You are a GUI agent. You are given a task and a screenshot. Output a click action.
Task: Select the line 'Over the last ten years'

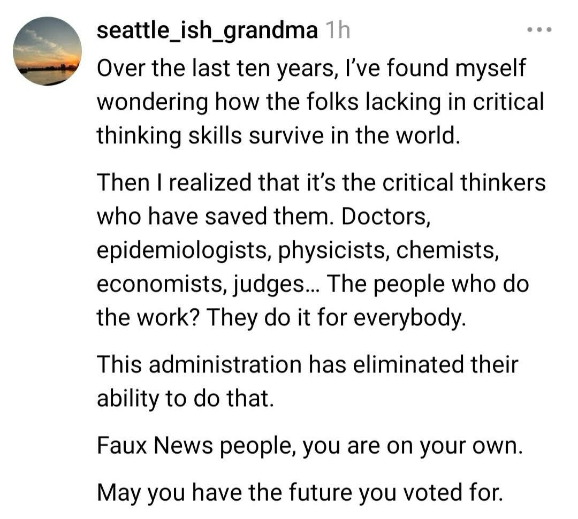311,68
